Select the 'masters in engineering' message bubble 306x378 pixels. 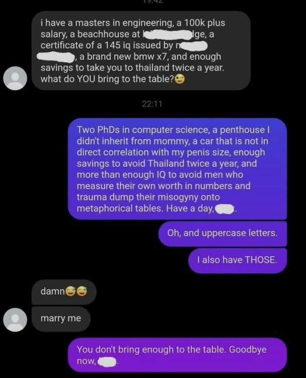pyautogui.click(x=141, y=51)
